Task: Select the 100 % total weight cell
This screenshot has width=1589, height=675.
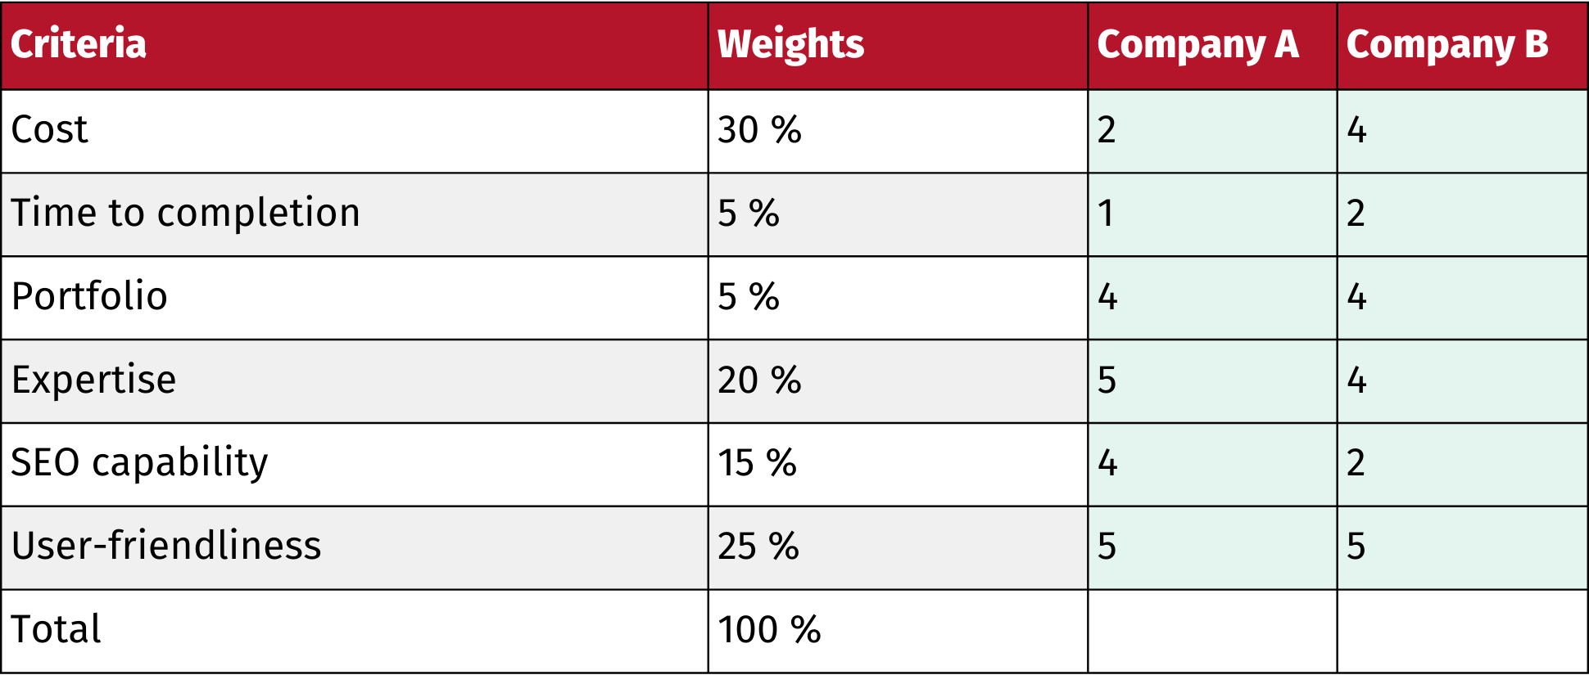Action: point(898,631)
